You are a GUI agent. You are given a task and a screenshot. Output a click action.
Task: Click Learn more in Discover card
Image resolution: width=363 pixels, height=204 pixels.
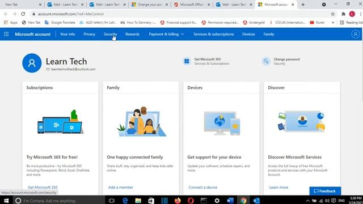coord(278,187)
